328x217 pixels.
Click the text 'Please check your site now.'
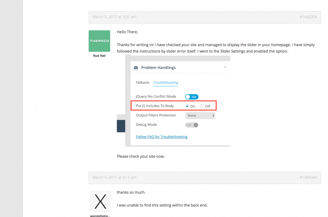140,157
